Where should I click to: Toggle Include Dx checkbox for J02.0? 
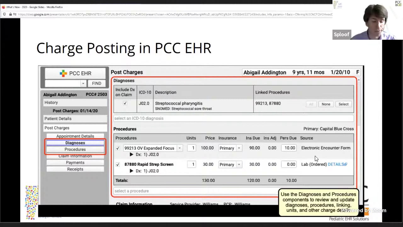pos(125,103)
